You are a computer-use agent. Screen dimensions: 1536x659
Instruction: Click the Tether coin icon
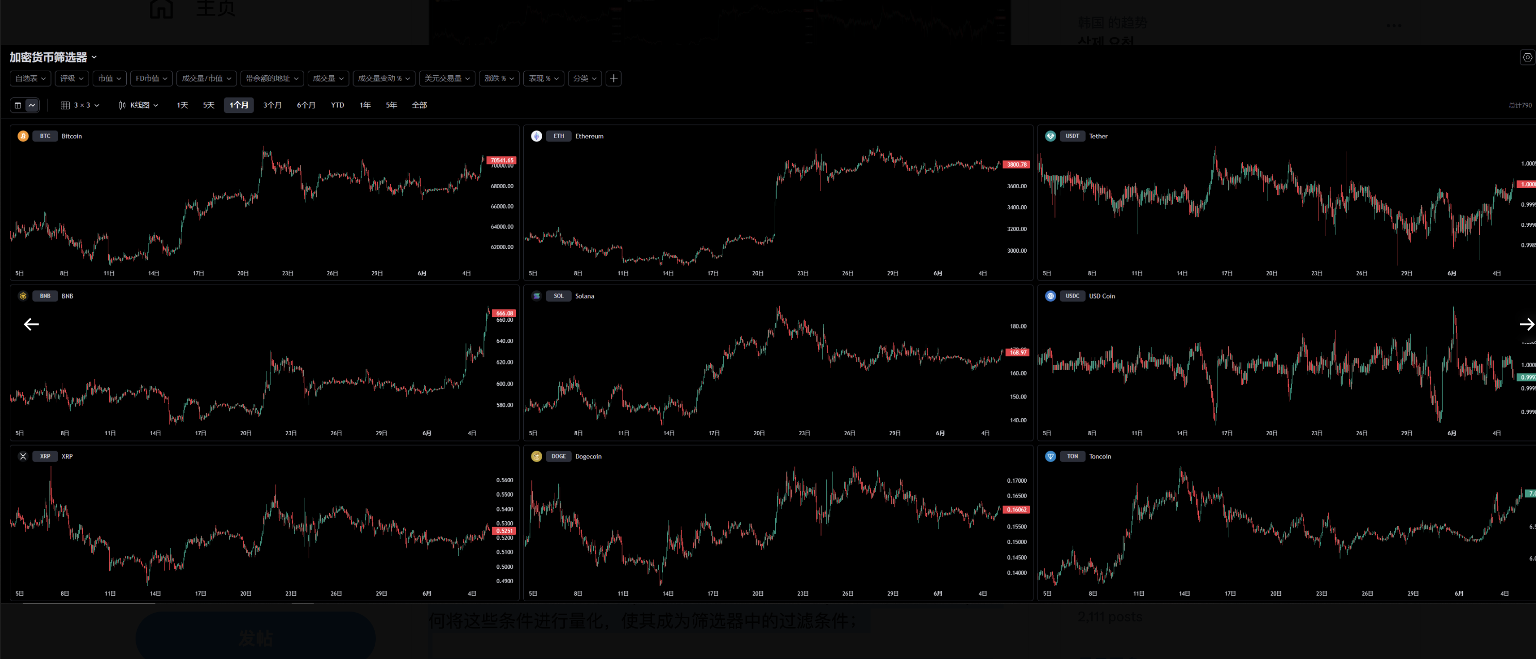pos(1050,136)
